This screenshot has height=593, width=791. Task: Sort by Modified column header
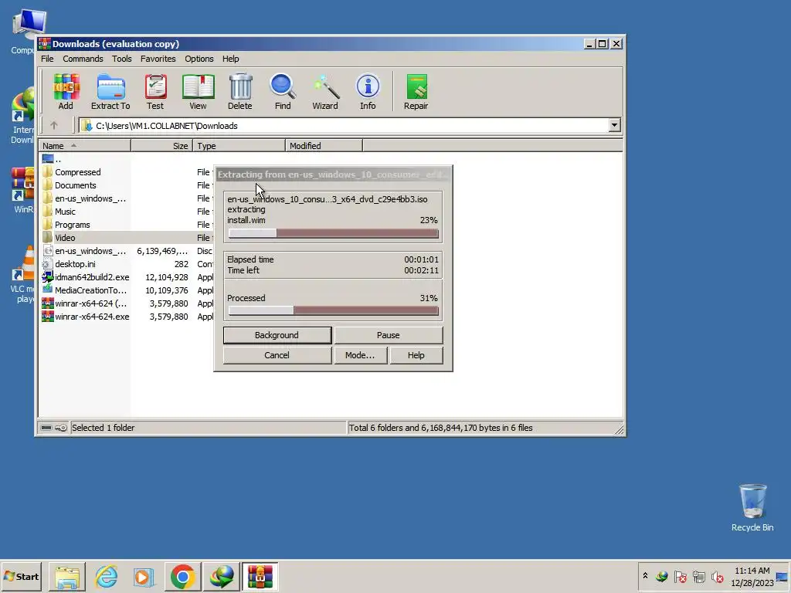coord(324,146)
